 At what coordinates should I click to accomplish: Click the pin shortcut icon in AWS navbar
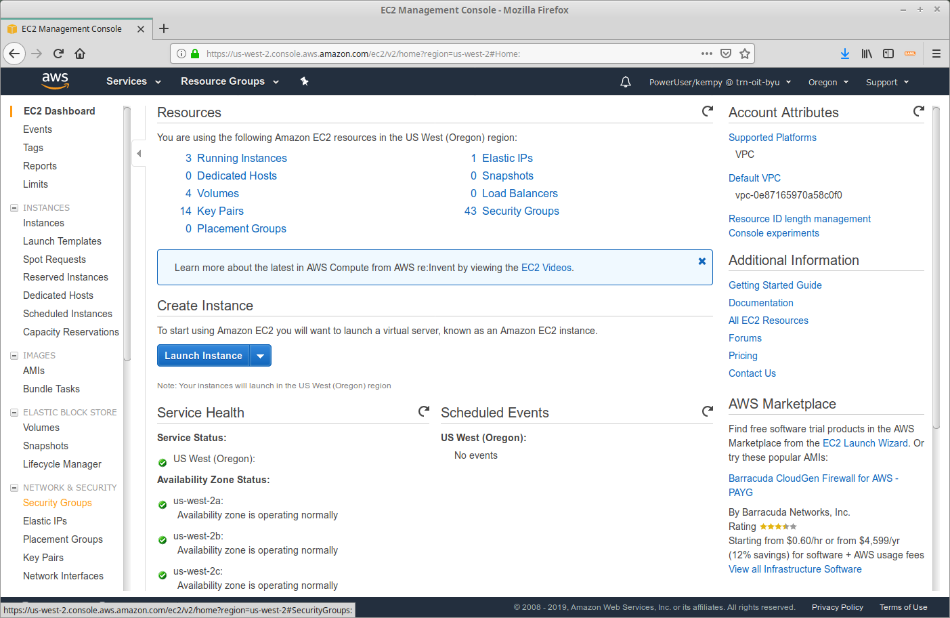pos(304,81)
